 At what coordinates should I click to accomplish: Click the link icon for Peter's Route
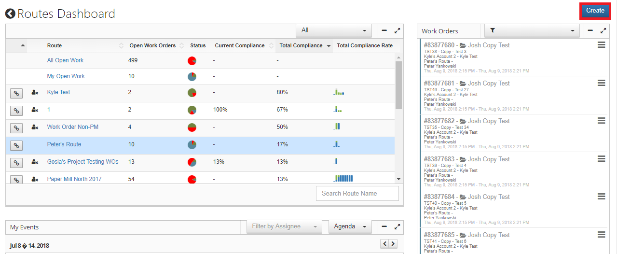tap(16, 145)
